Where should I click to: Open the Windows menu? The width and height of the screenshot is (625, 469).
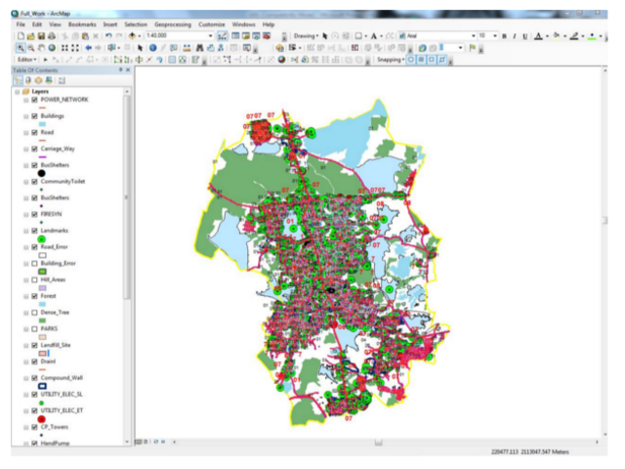tap(243, 24)
